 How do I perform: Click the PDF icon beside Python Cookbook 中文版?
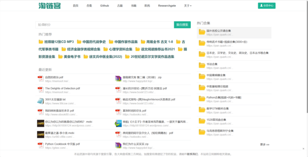tap(41, 145)
